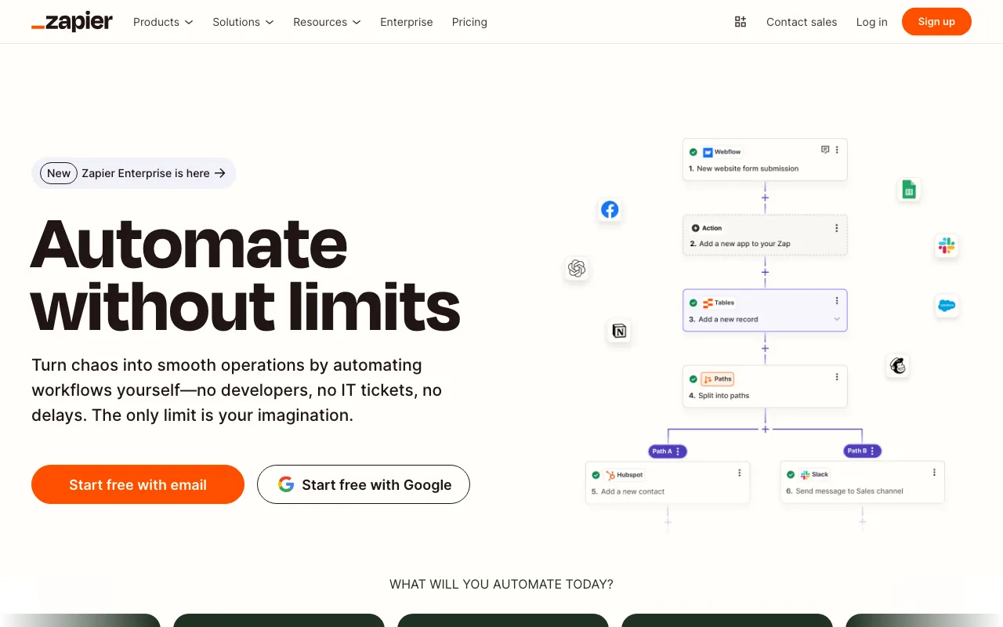The image size is (1003, 627).
Task: Click the Google Sheets app icon
Action: click(x=908, y=190)
